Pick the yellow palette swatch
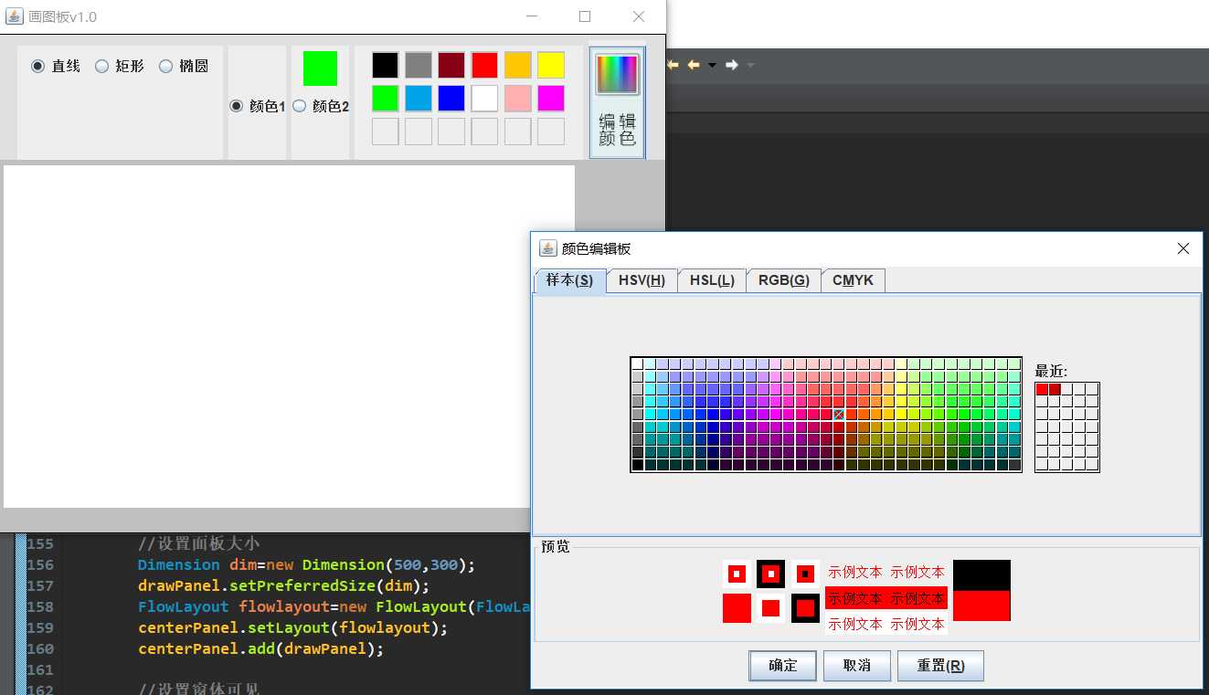The width and height of the screenshot is (1209, 695). pos(550,65)
